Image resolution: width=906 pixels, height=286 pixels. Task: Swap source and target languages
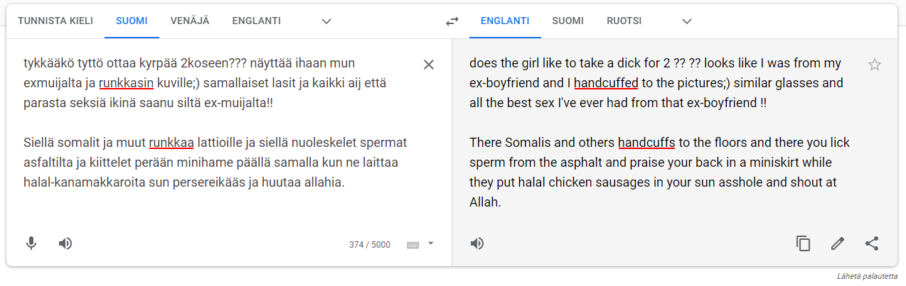coord(452,21)
